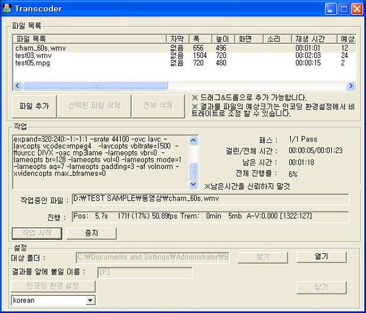Viewport: 366px width, 313px height.
Task: Select the cham_60s.wmv file row
Action: [x=184, y=48]
